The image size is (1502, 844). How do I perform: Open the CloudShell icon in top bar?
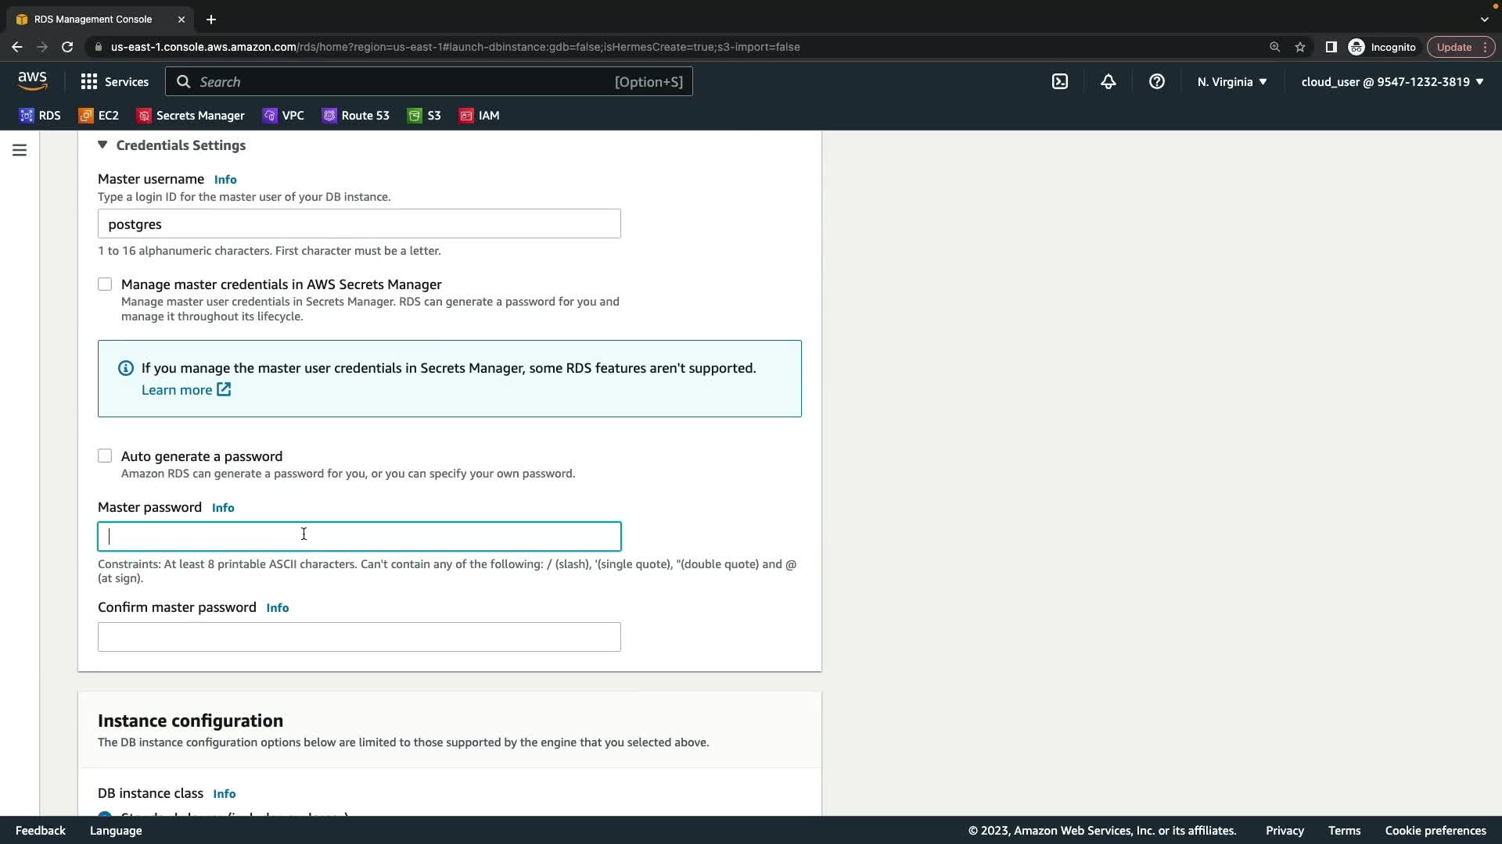[x=1060, y=81]
